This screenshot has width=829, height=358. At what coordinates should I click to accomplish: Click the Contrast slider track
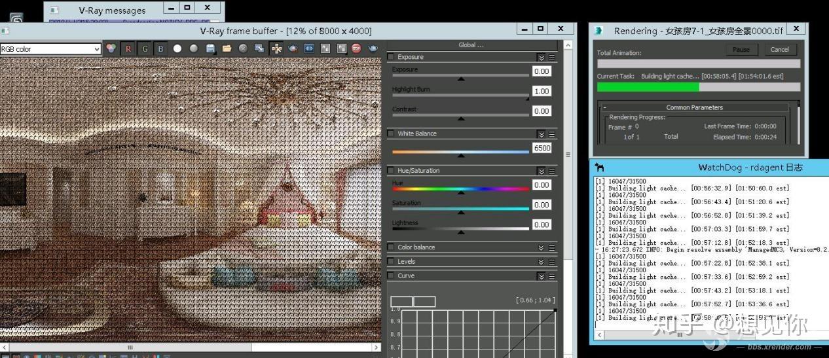[460, 115]
